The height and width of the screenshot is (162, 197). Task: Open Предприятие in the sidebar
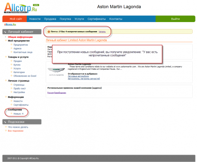[20, 45]
